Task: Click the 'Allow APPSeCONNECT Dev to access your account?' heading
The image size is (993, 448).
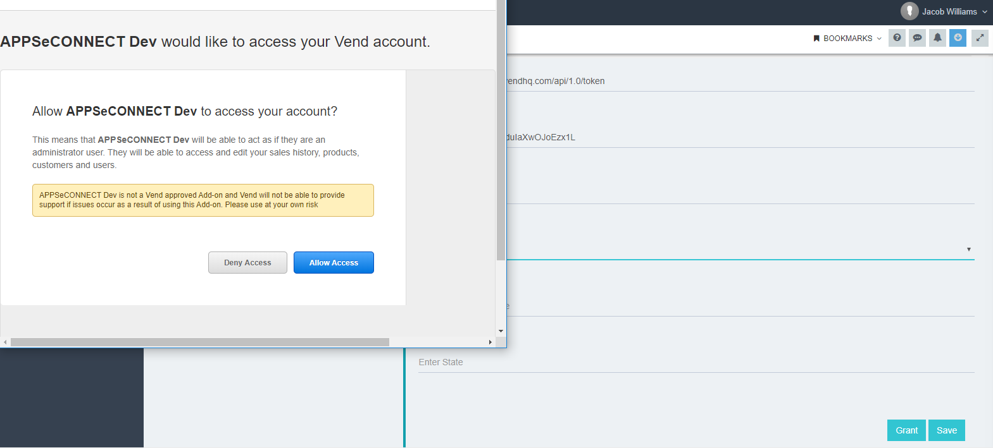Action: point(185,111)
